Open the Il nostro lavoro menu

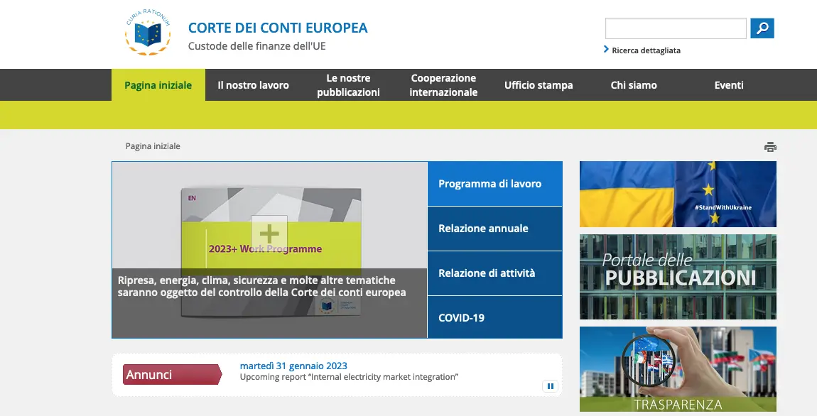pos(253,85)
